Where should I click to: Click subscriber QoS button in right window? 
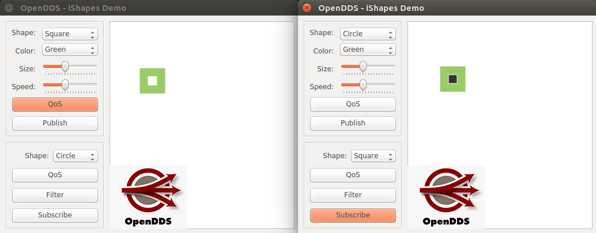click(353, 175)
